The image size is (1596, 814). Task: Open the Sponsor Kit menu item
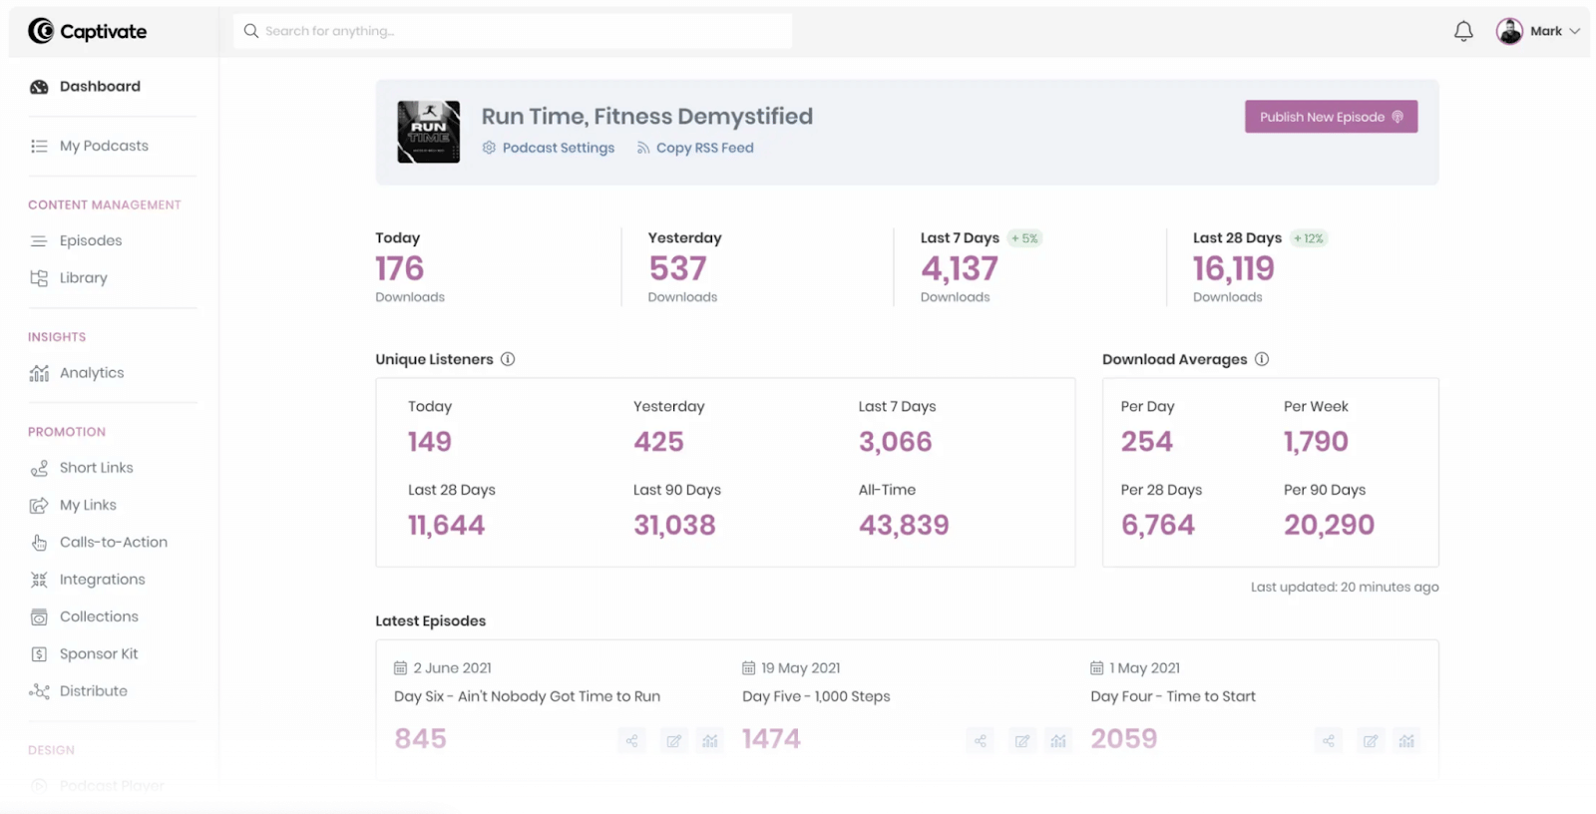click(99, 654)
